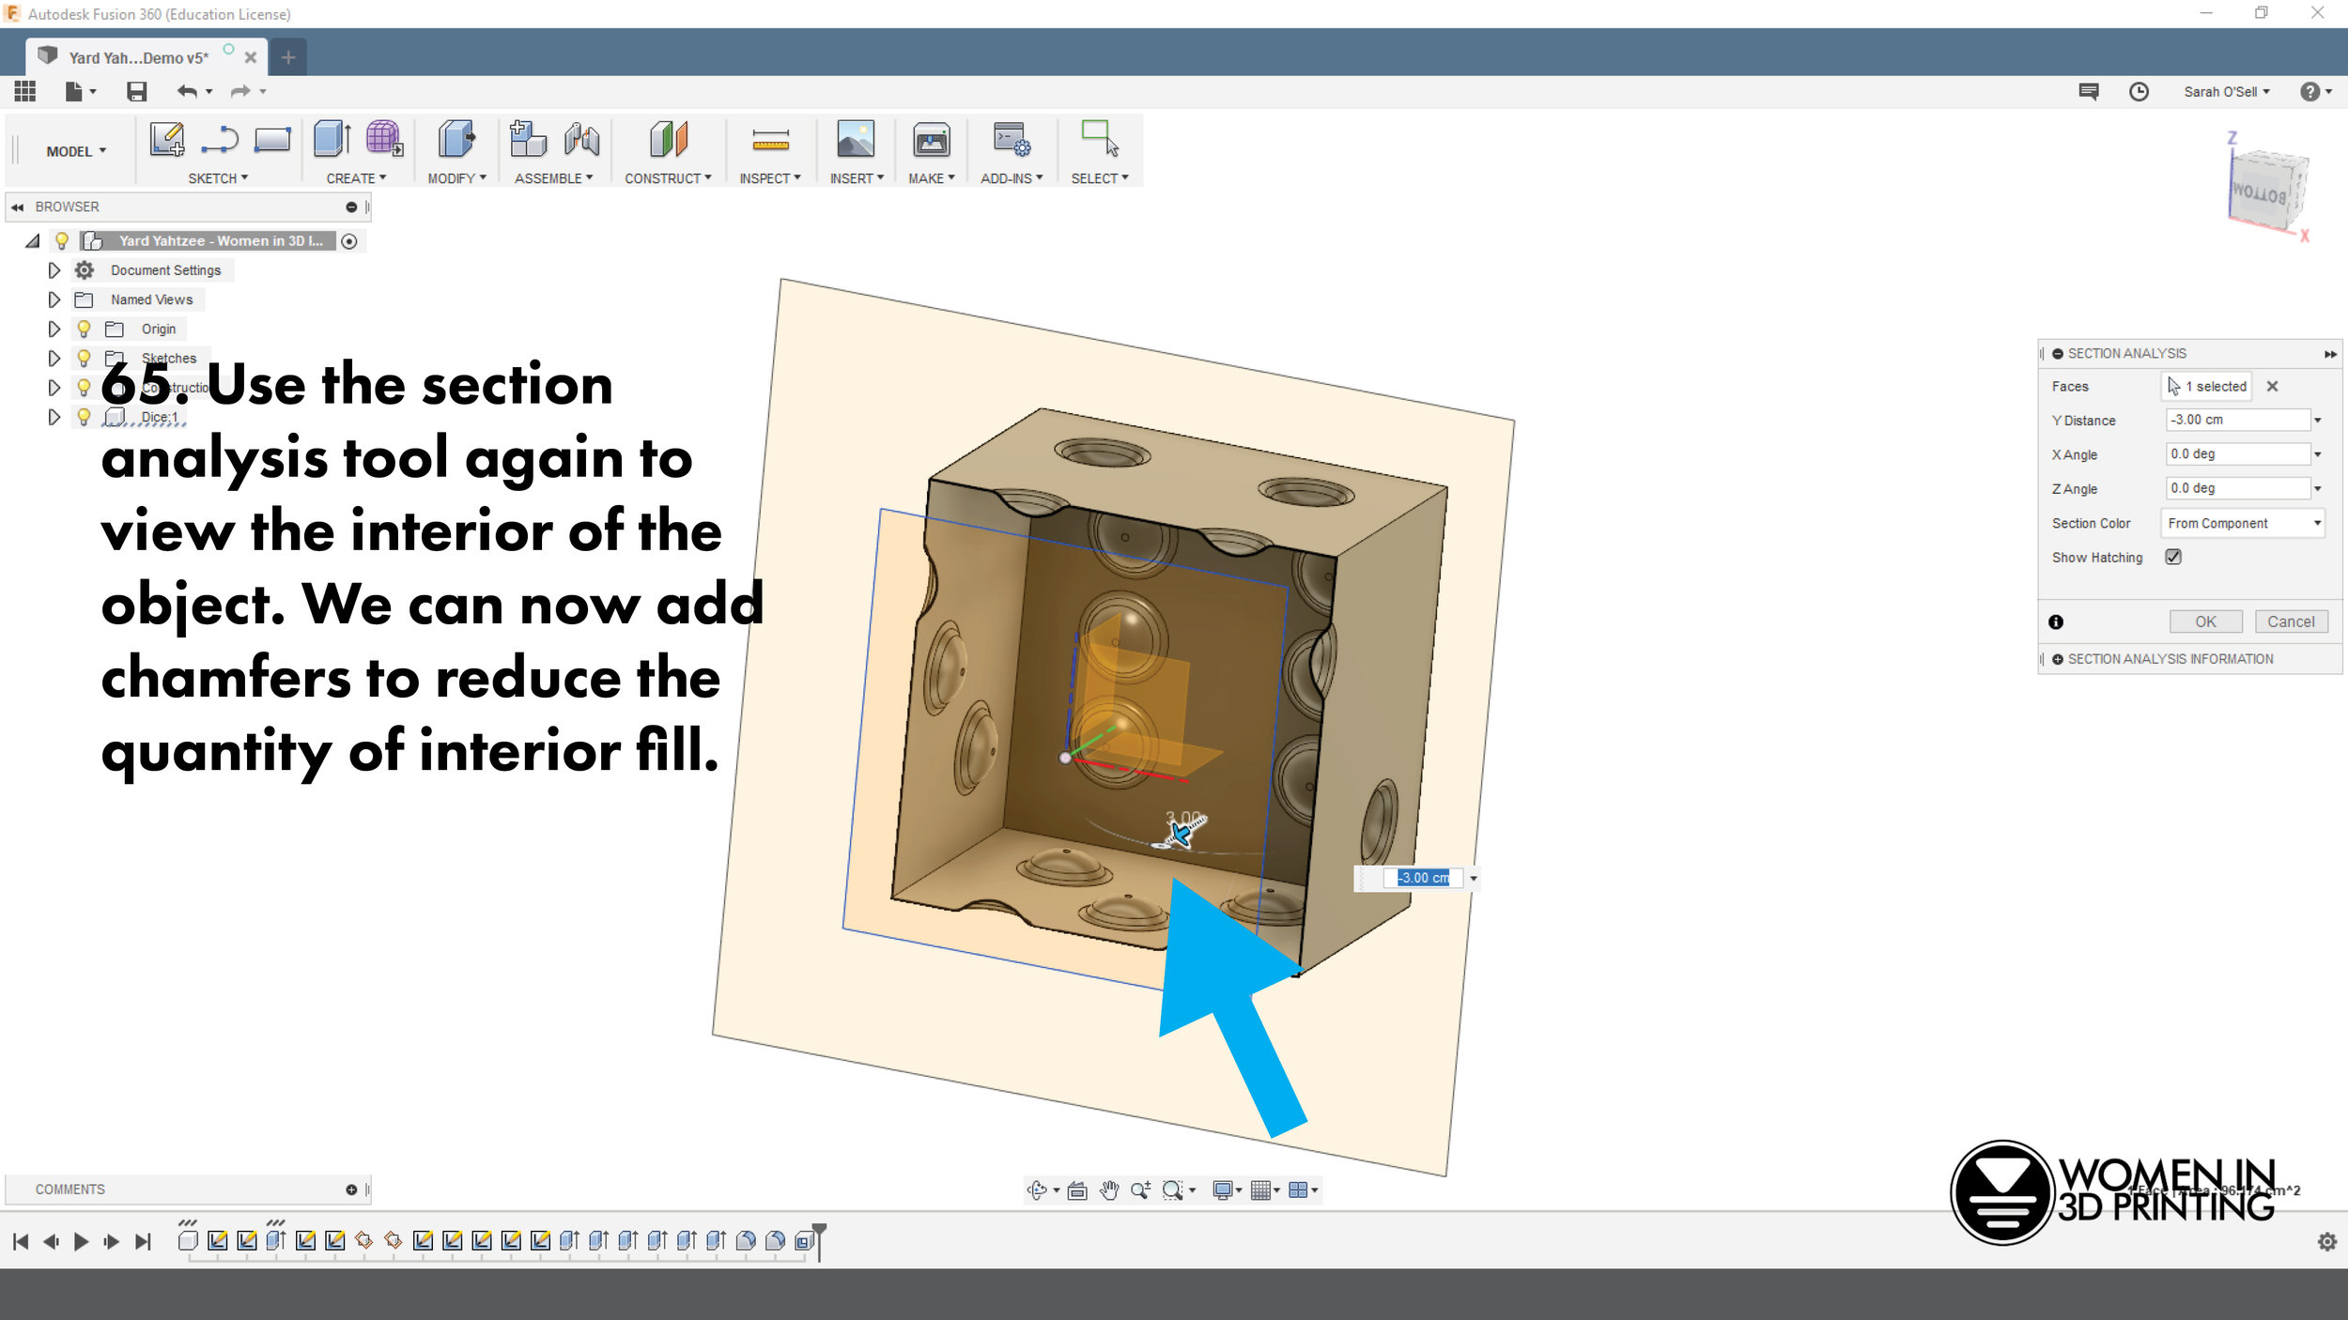Expand the Dice:1 tree node
The width and height of the screenshot is (2348, 1320).
54,417
